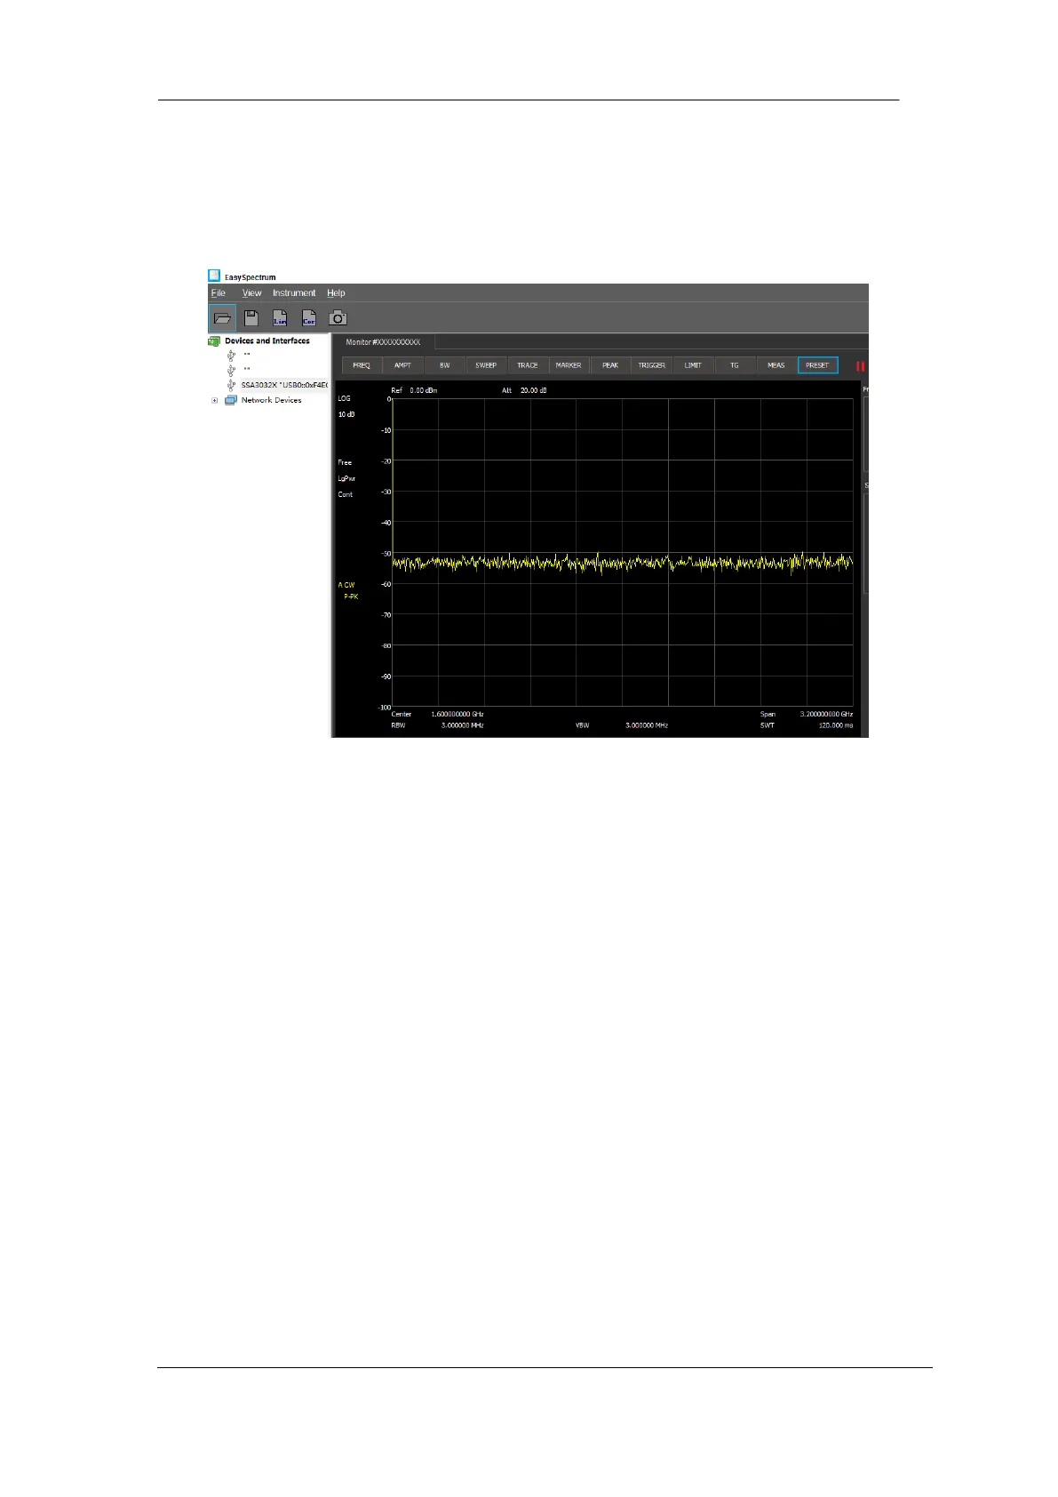Click the MARKER button
The height and width of the screenshot is (1497, 1058).
tap(569, 365)
